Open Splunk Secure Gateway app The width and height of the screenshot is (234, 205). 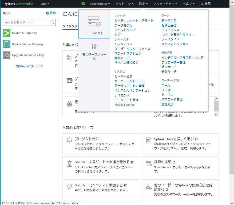point(27,44)
